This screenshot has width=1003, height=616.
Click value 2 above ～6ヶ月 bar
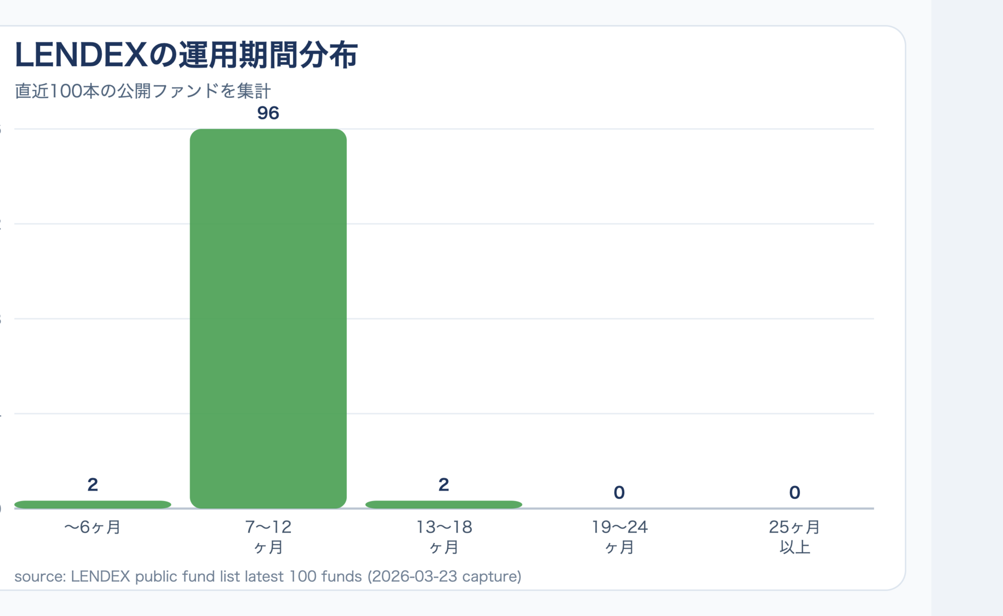click(x=92, y=485)
